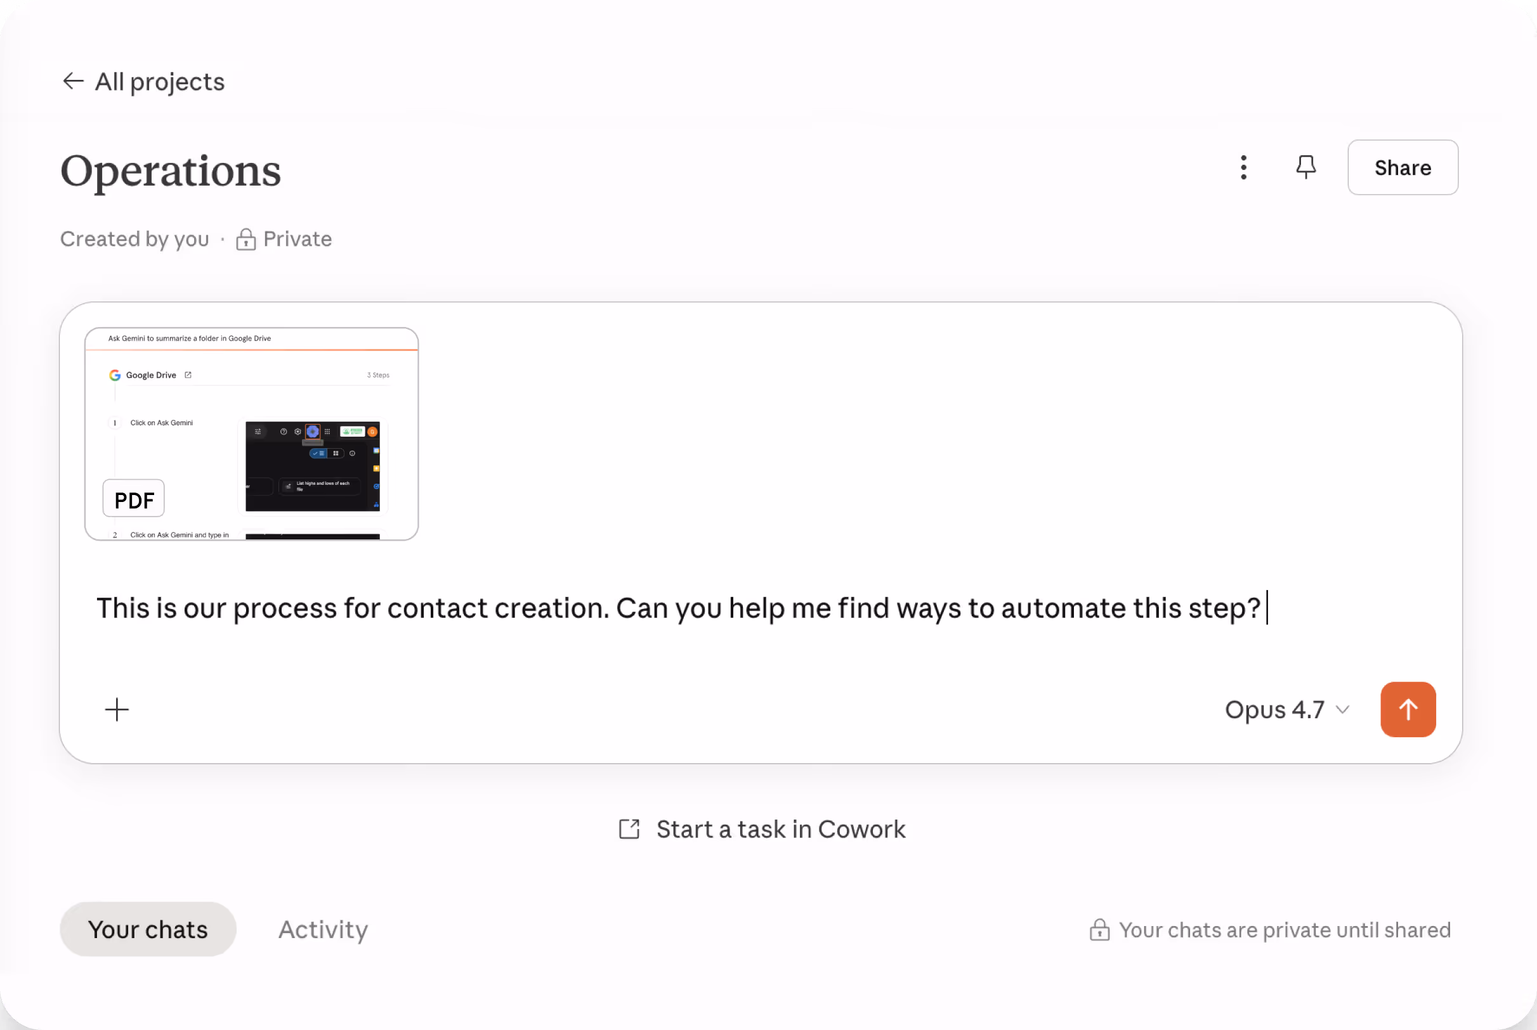Switch to the Activity tab
1537x1030 pixels.
click(323, 929)
